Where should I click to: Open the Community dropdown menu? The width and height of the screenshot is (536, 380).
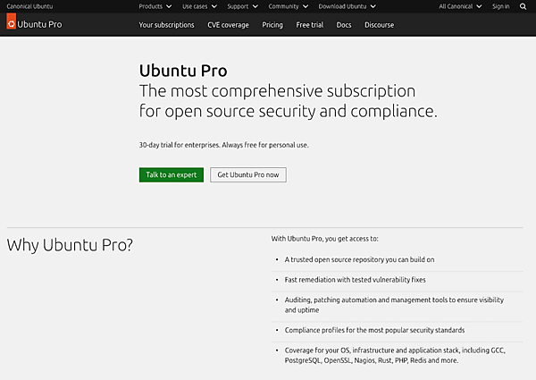(x=286, y=6)
